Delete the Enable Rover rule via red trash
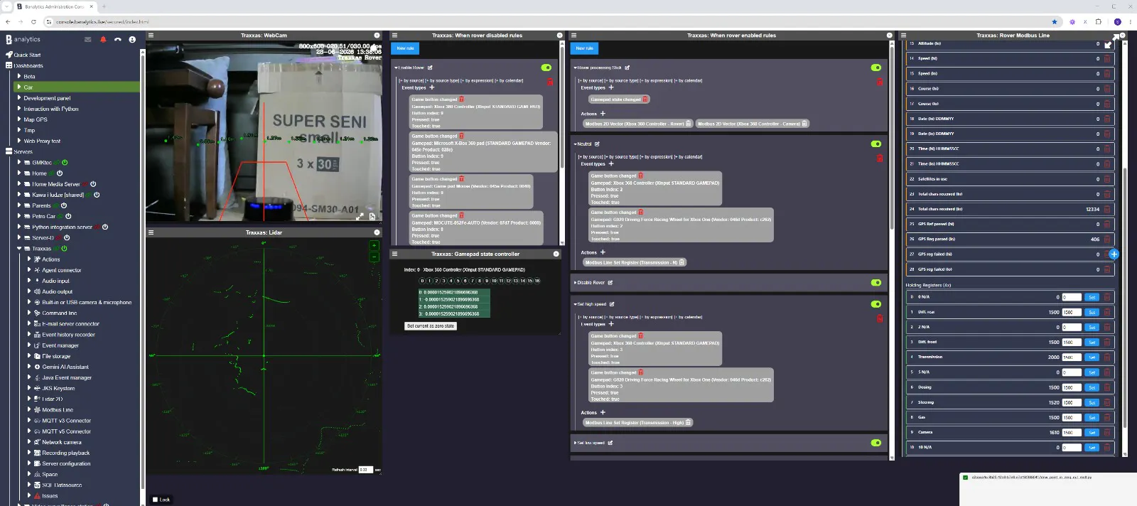The image size is (1137, 506). pos(549,82)
